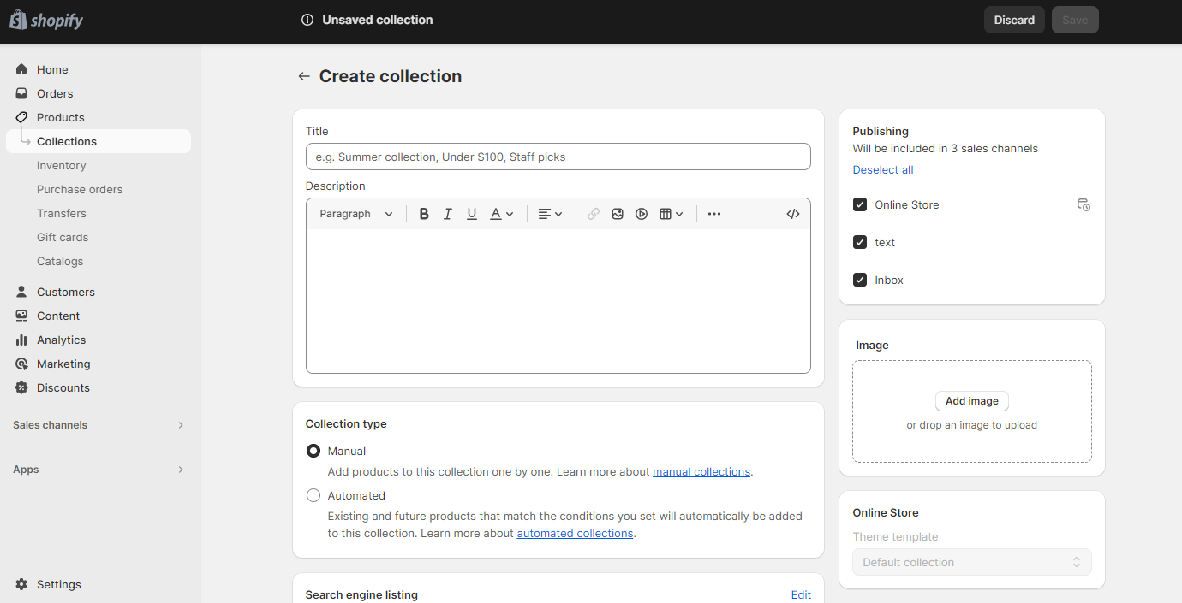Image resolution: width=1182 pixels, height=603 pixels.
Task: Click the collection Title input field
Action: [558, 157]
